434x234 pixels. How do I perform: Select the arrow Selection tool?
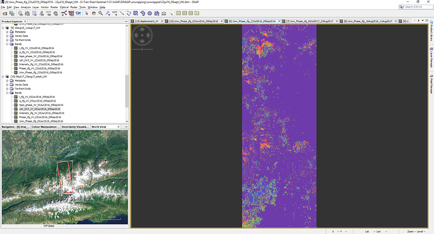coord(87,13)
